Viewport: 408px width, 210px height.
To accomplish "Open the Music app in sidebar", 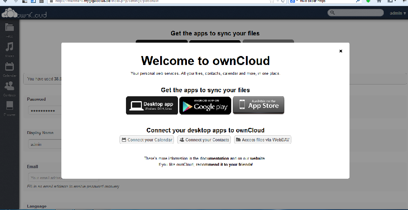I will point(9,50).
